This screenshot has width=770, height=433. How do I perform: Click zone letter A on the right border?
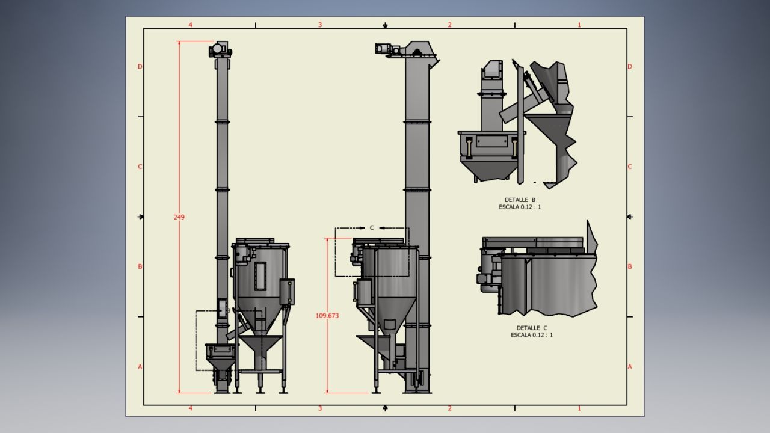(630, 366)
